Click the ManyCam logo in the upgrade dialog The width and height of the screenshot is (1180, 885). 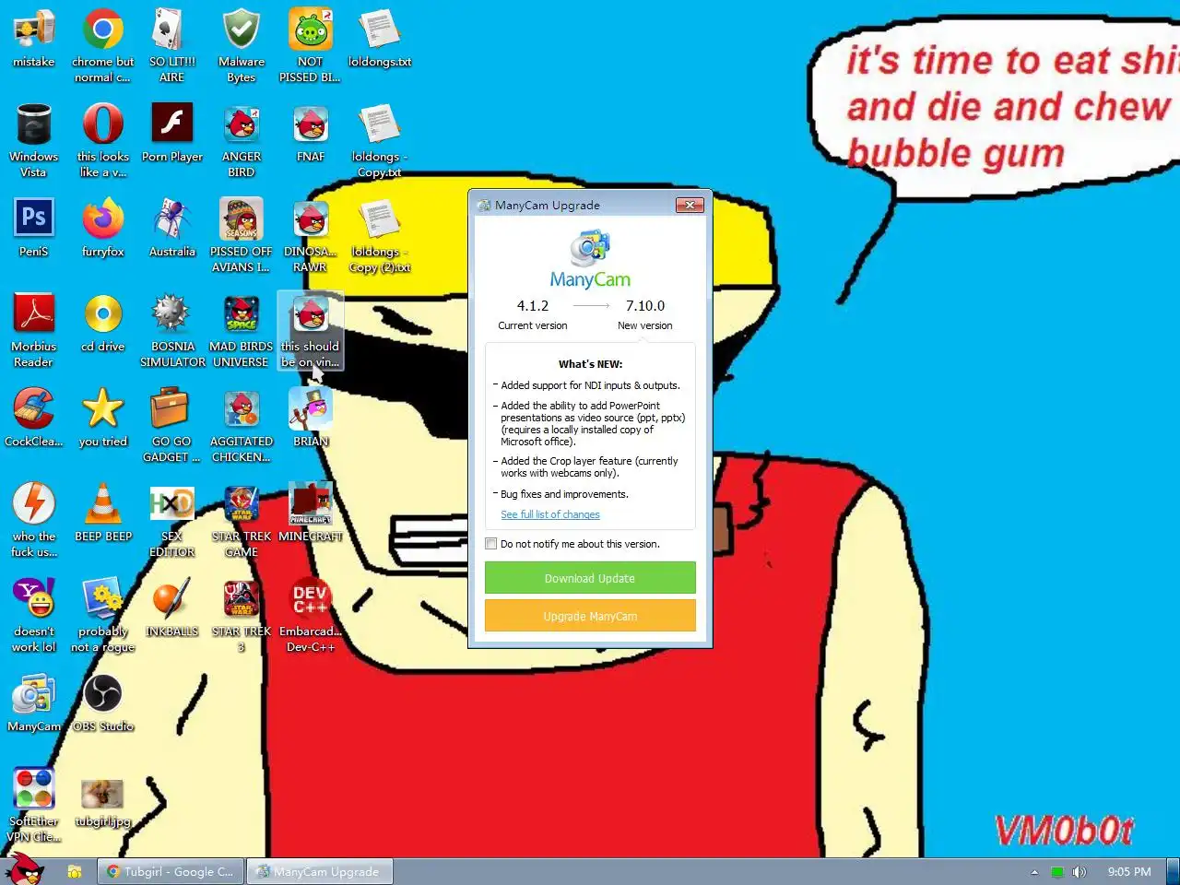coord(590,259)
